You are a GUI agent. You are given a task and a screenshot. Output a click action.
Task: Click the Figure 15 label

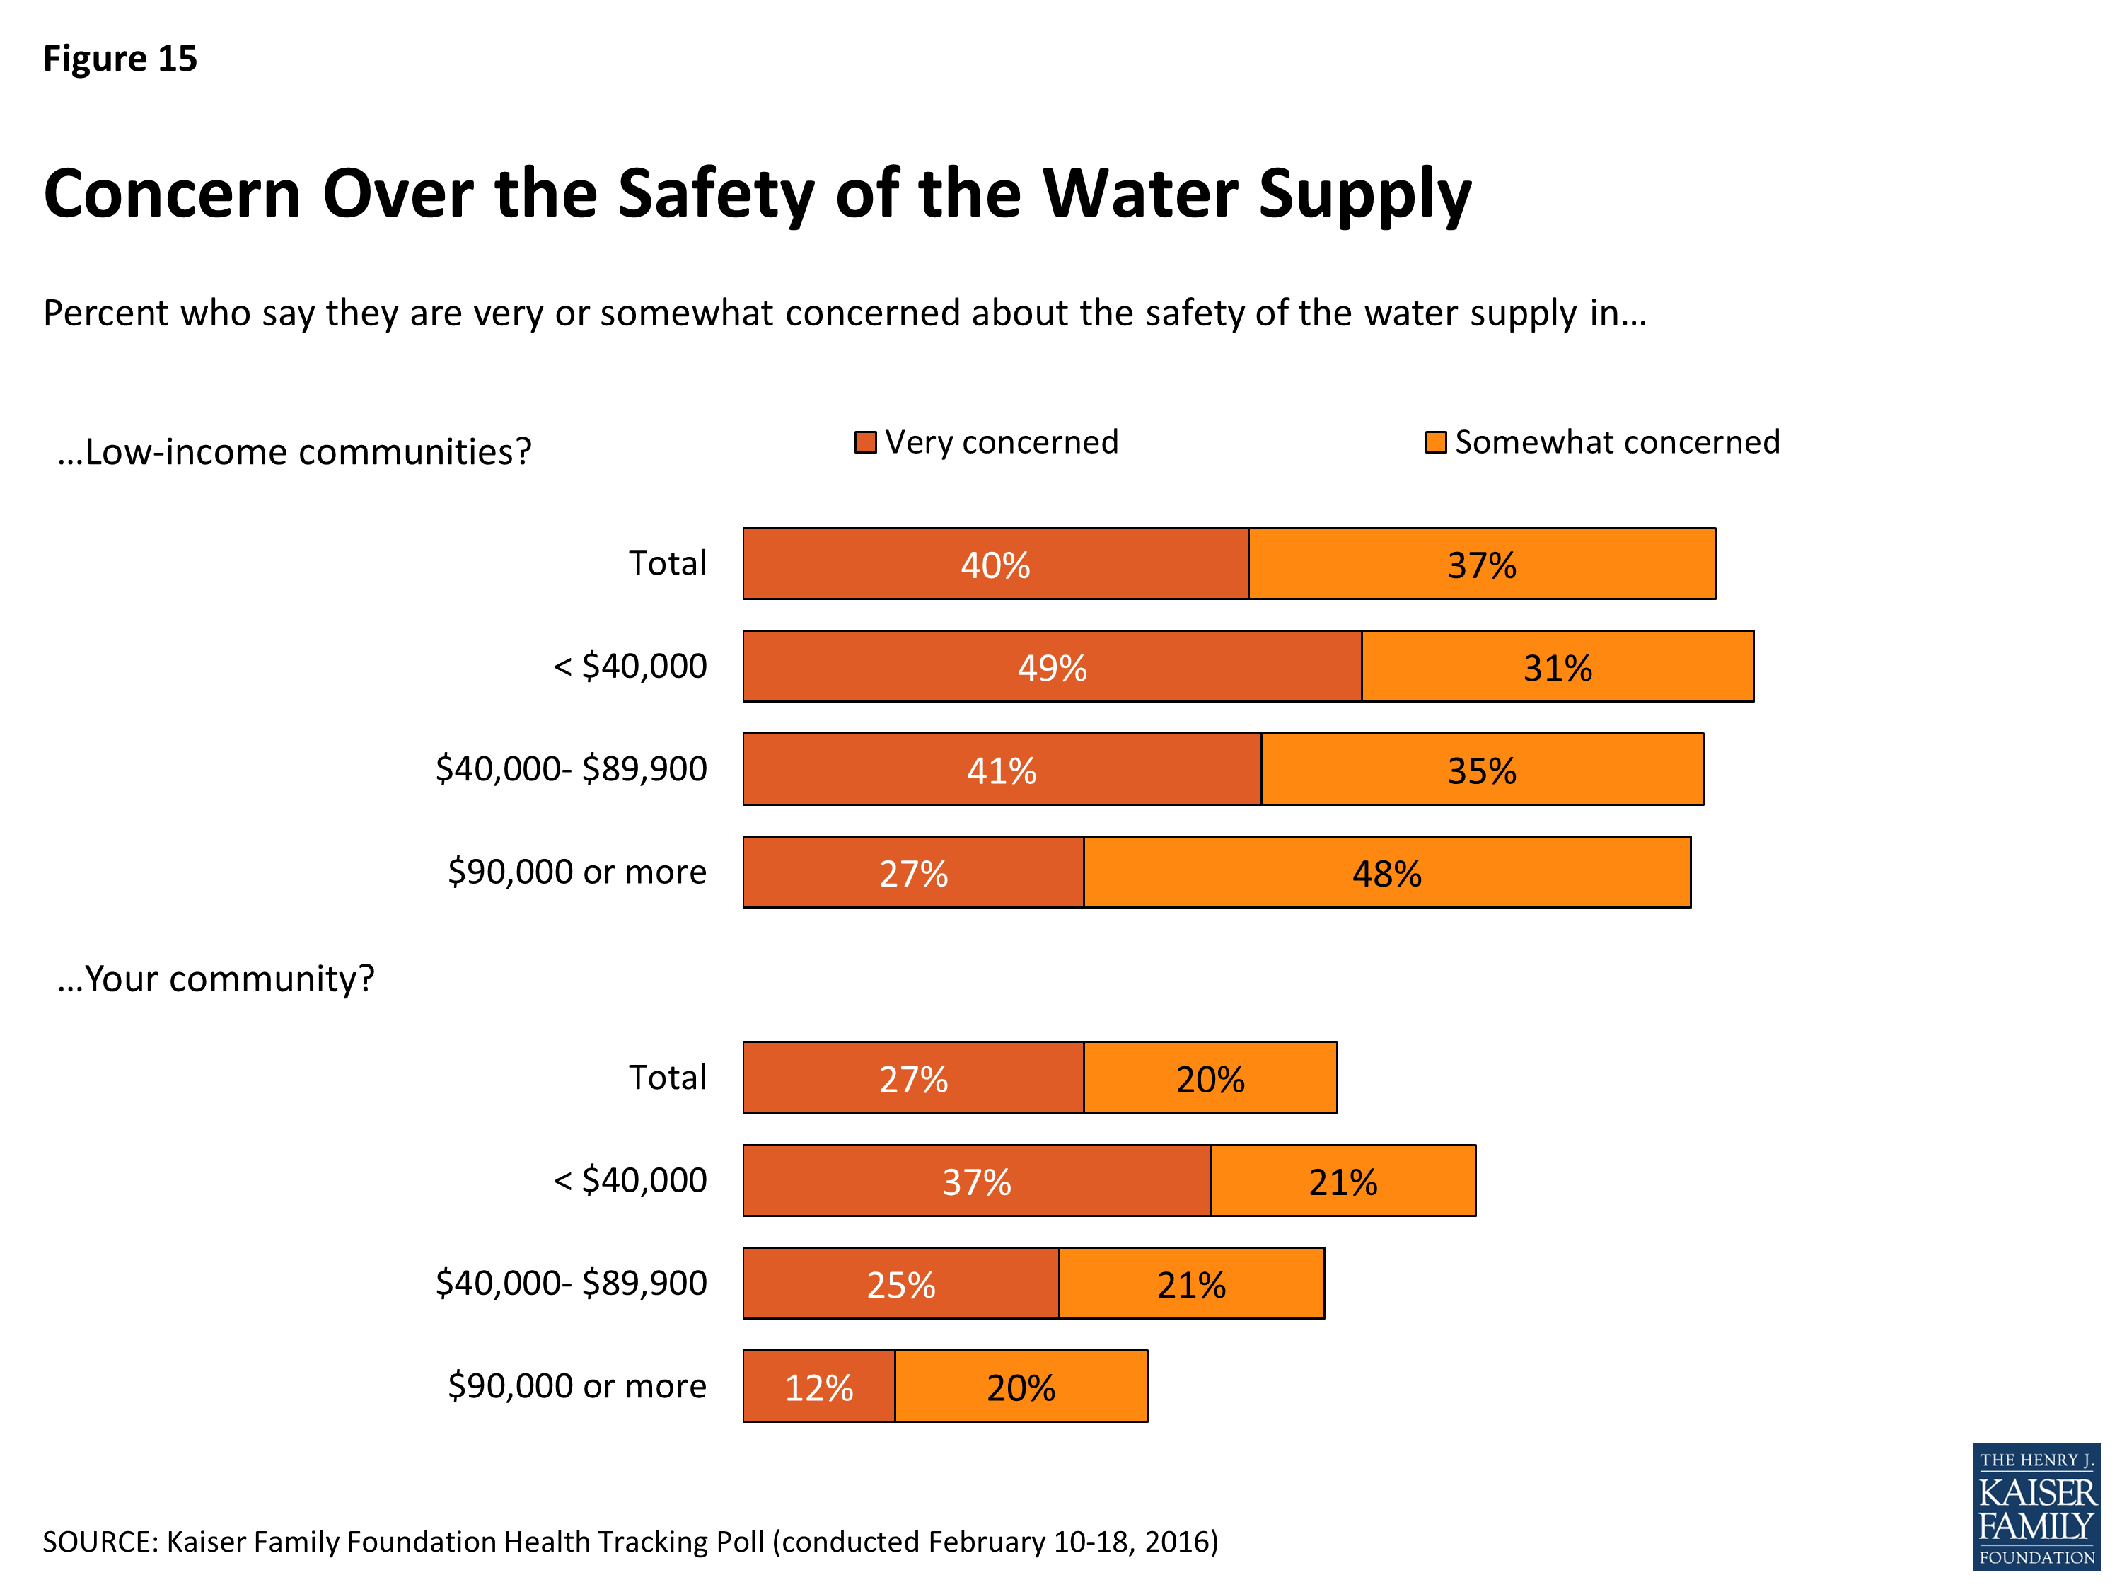coord(120,59)
